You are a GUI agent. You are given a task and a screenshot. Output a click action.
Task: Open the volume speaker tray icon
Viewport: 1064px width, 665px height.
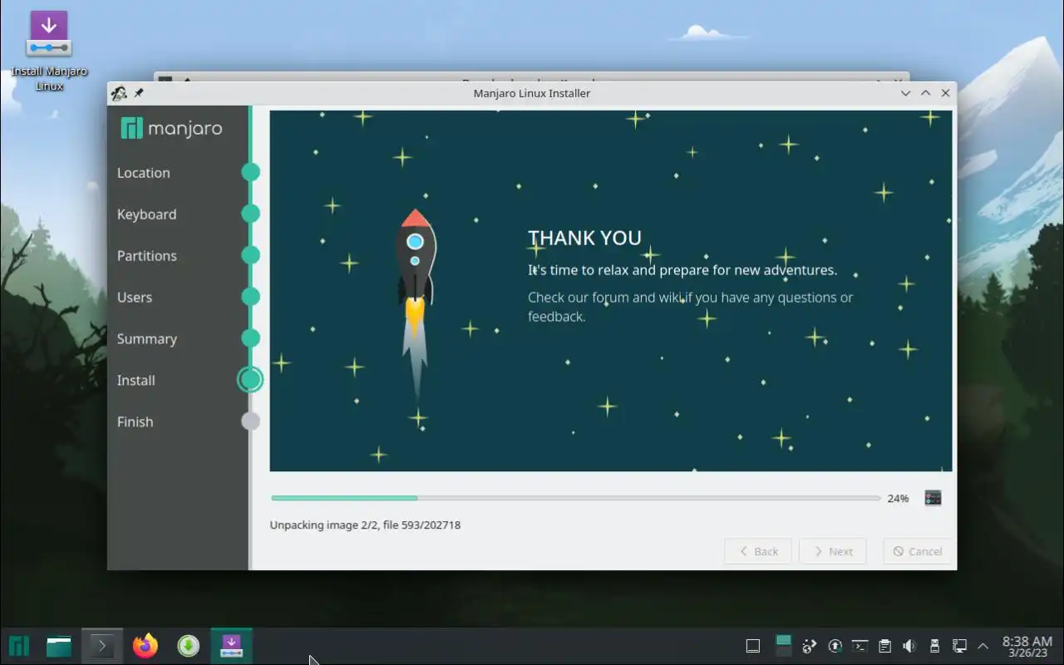(909, 646)
